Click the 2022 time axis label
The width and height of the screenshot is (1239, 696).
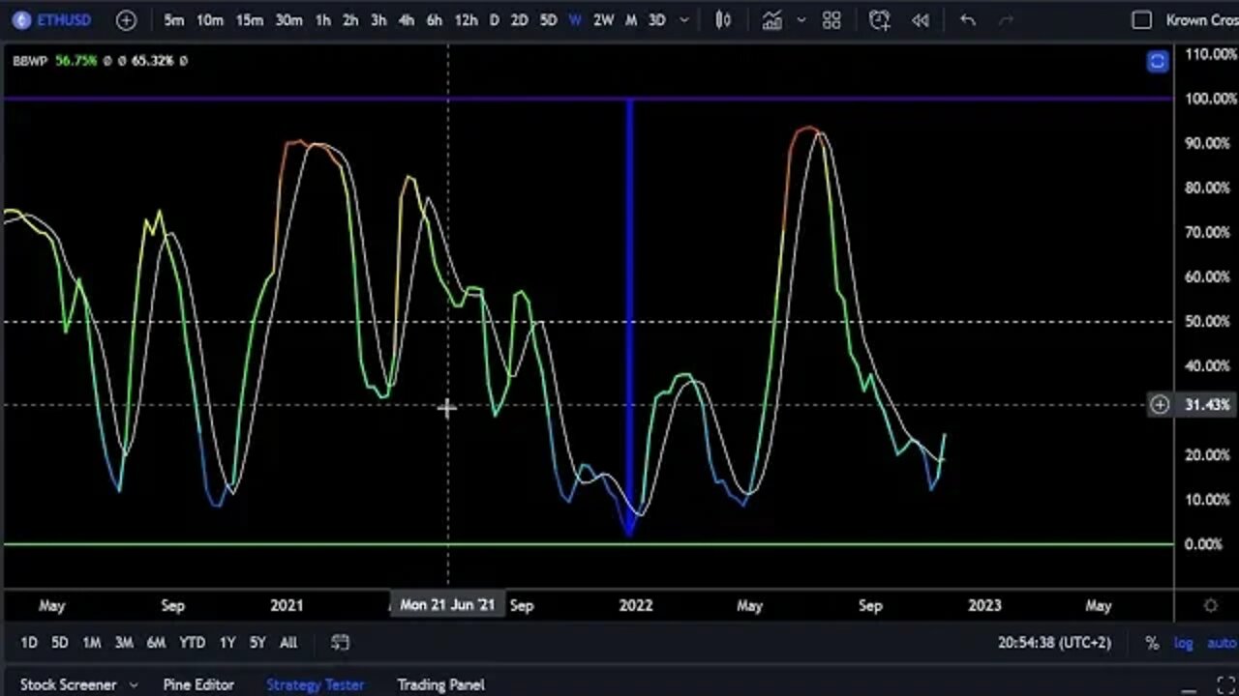pos(636,605)
